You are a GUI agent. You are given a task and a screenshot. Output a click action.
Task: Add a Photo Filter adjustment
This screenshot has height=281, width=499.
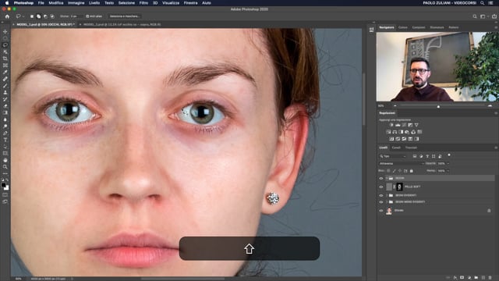coord(407,132)
